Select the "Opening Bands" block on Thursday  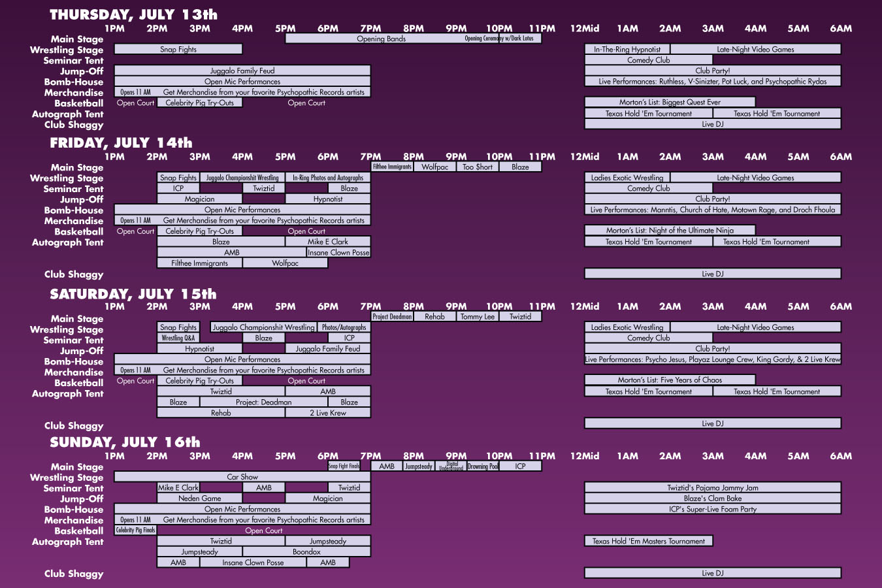point(381,39)
